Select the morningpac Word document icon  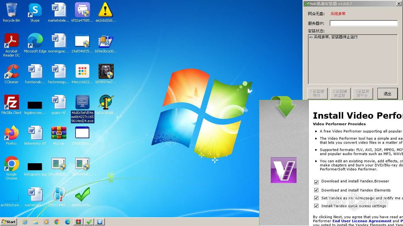coord(59,43)
